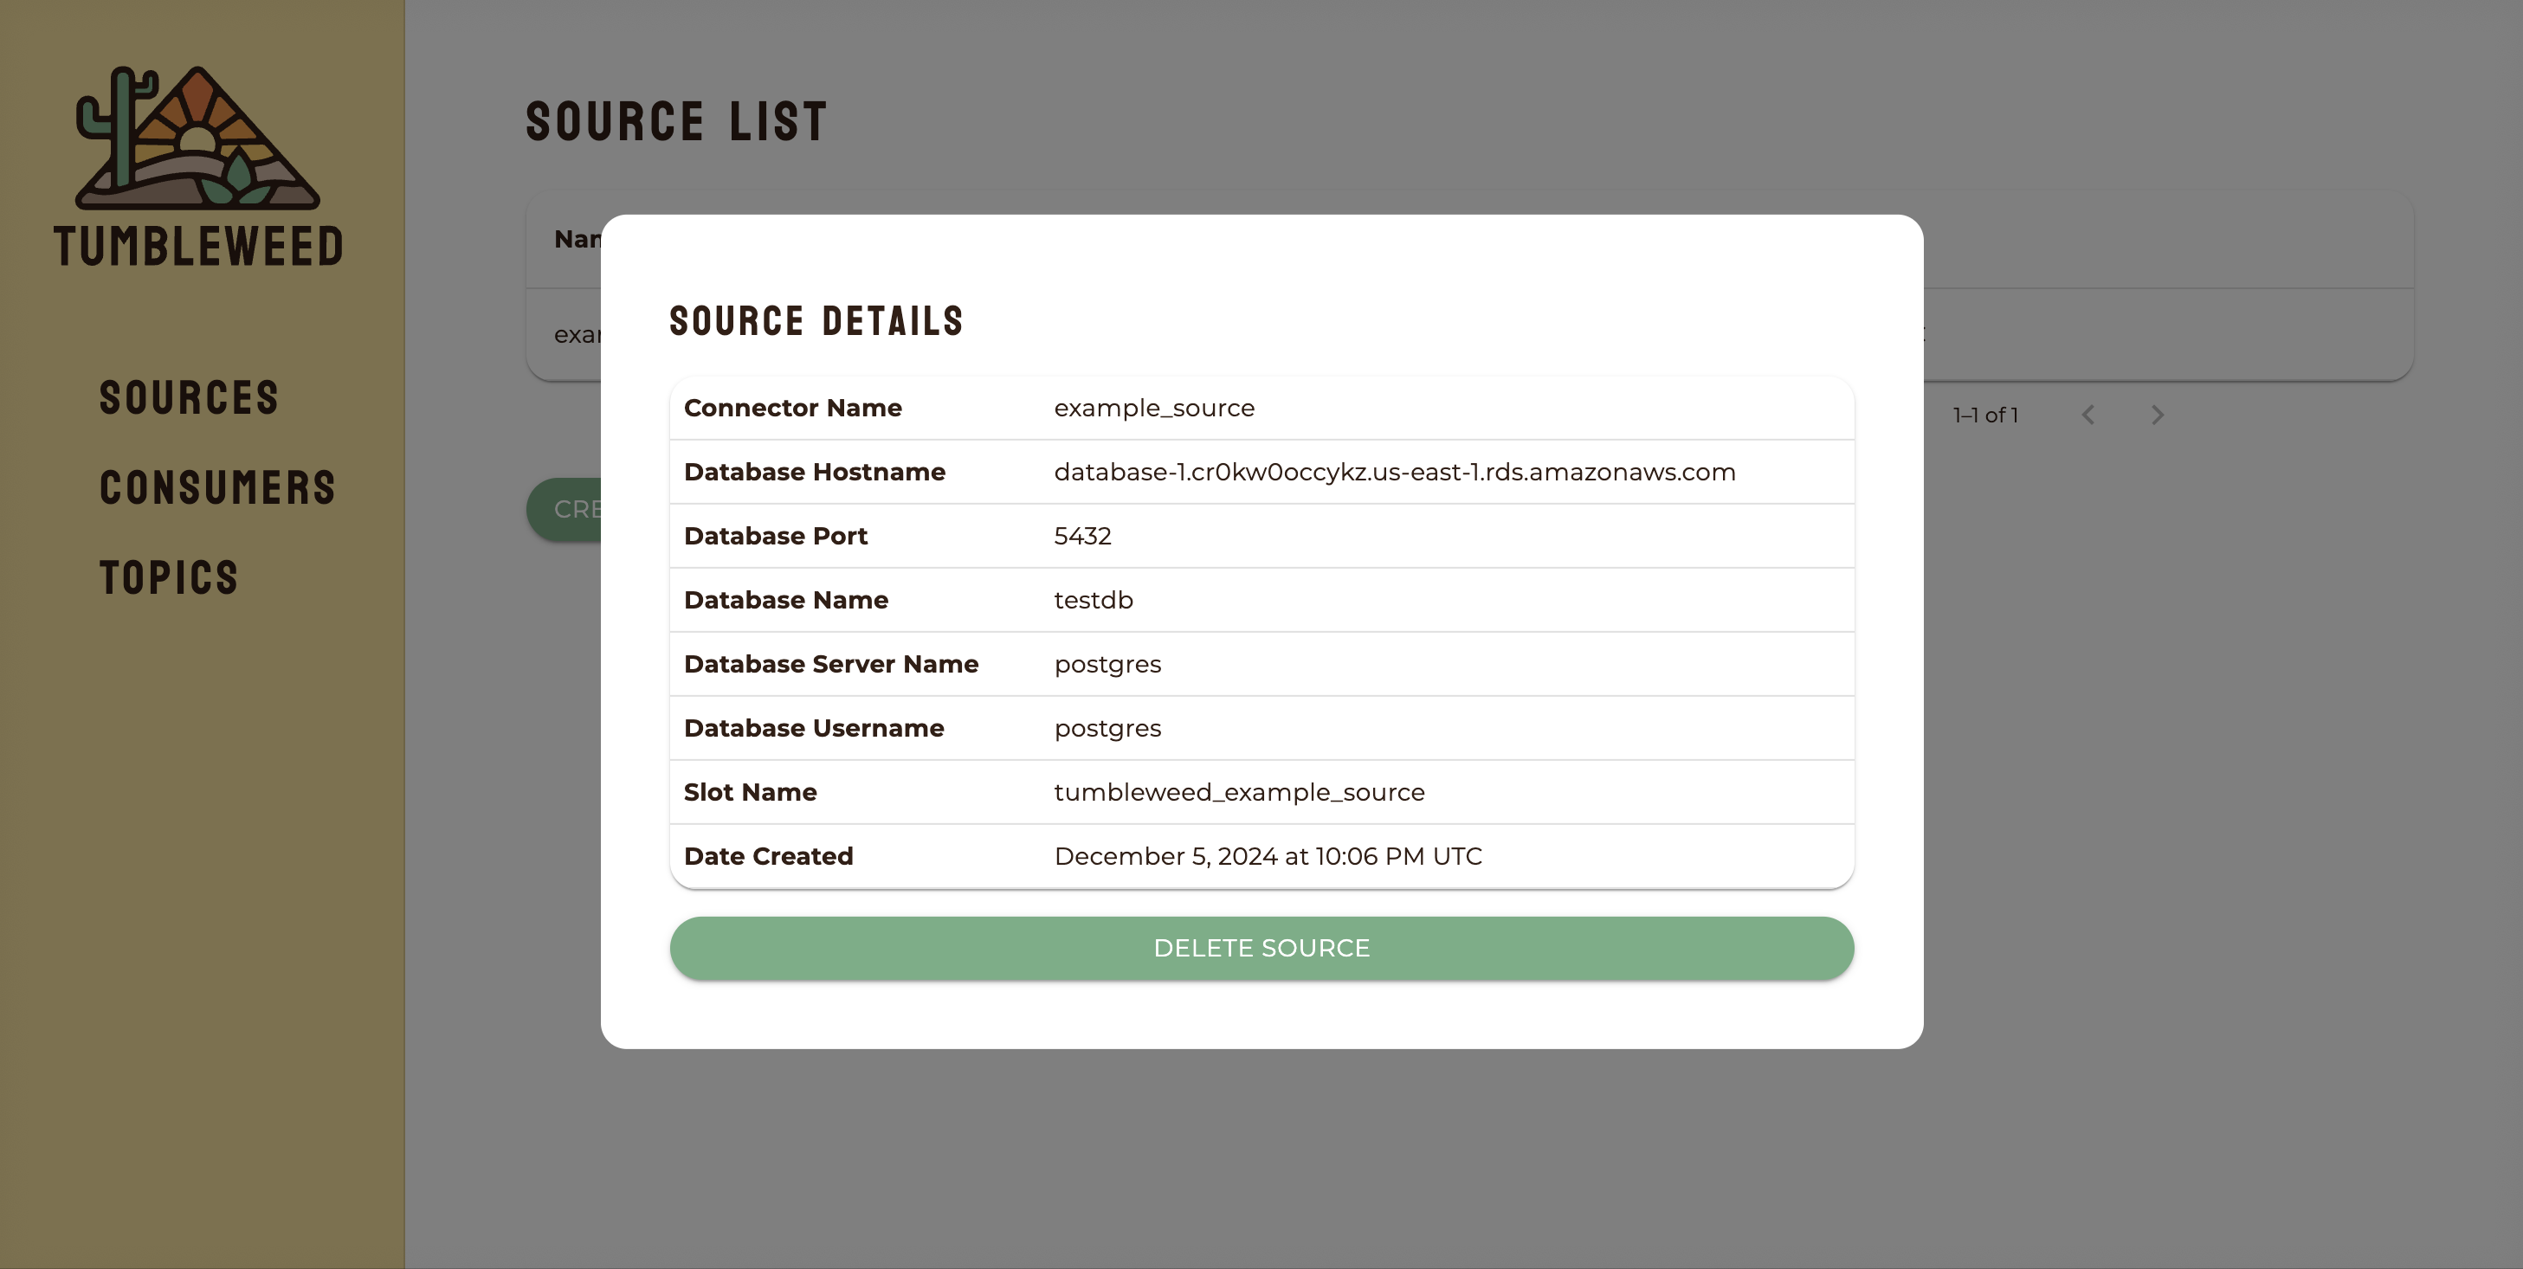Click the Date Created label
Screen dimensions: 2523x1269
click(768, 857)
